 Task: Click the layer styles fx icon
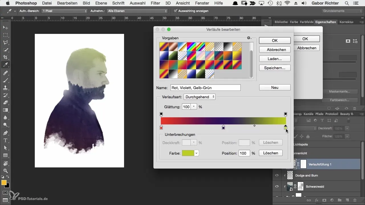click(316, 200)
